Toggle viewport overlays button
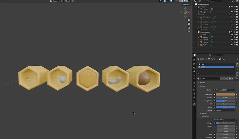The image size is (239, 139). click(x=171, y=1)
